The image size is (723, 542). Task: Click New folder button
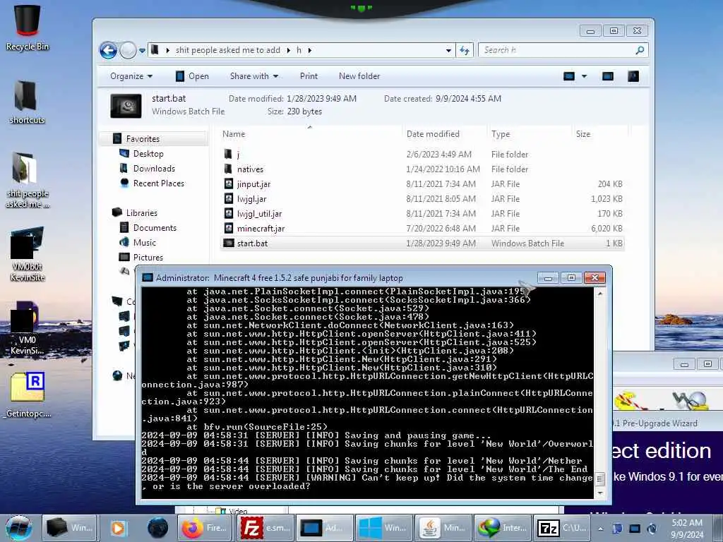[359, 76]
